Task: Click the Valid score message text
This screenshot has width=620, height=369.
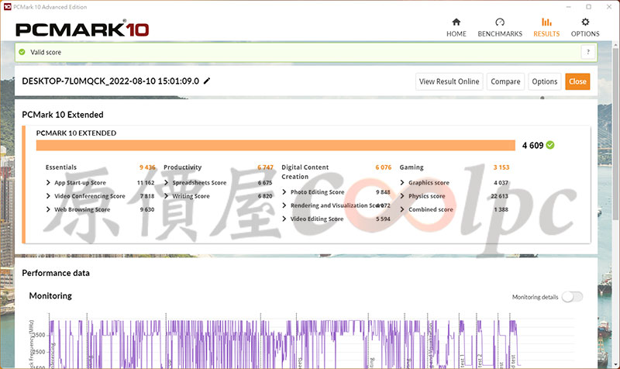Action: click(x=46, y=52)
